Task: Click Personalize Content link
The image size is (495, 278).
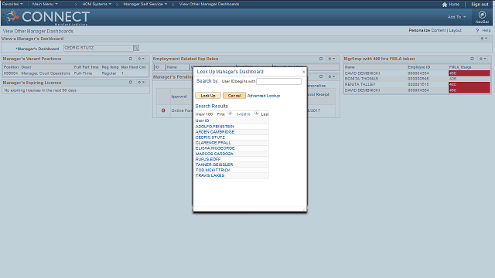Action: click(x=439, y=31)
